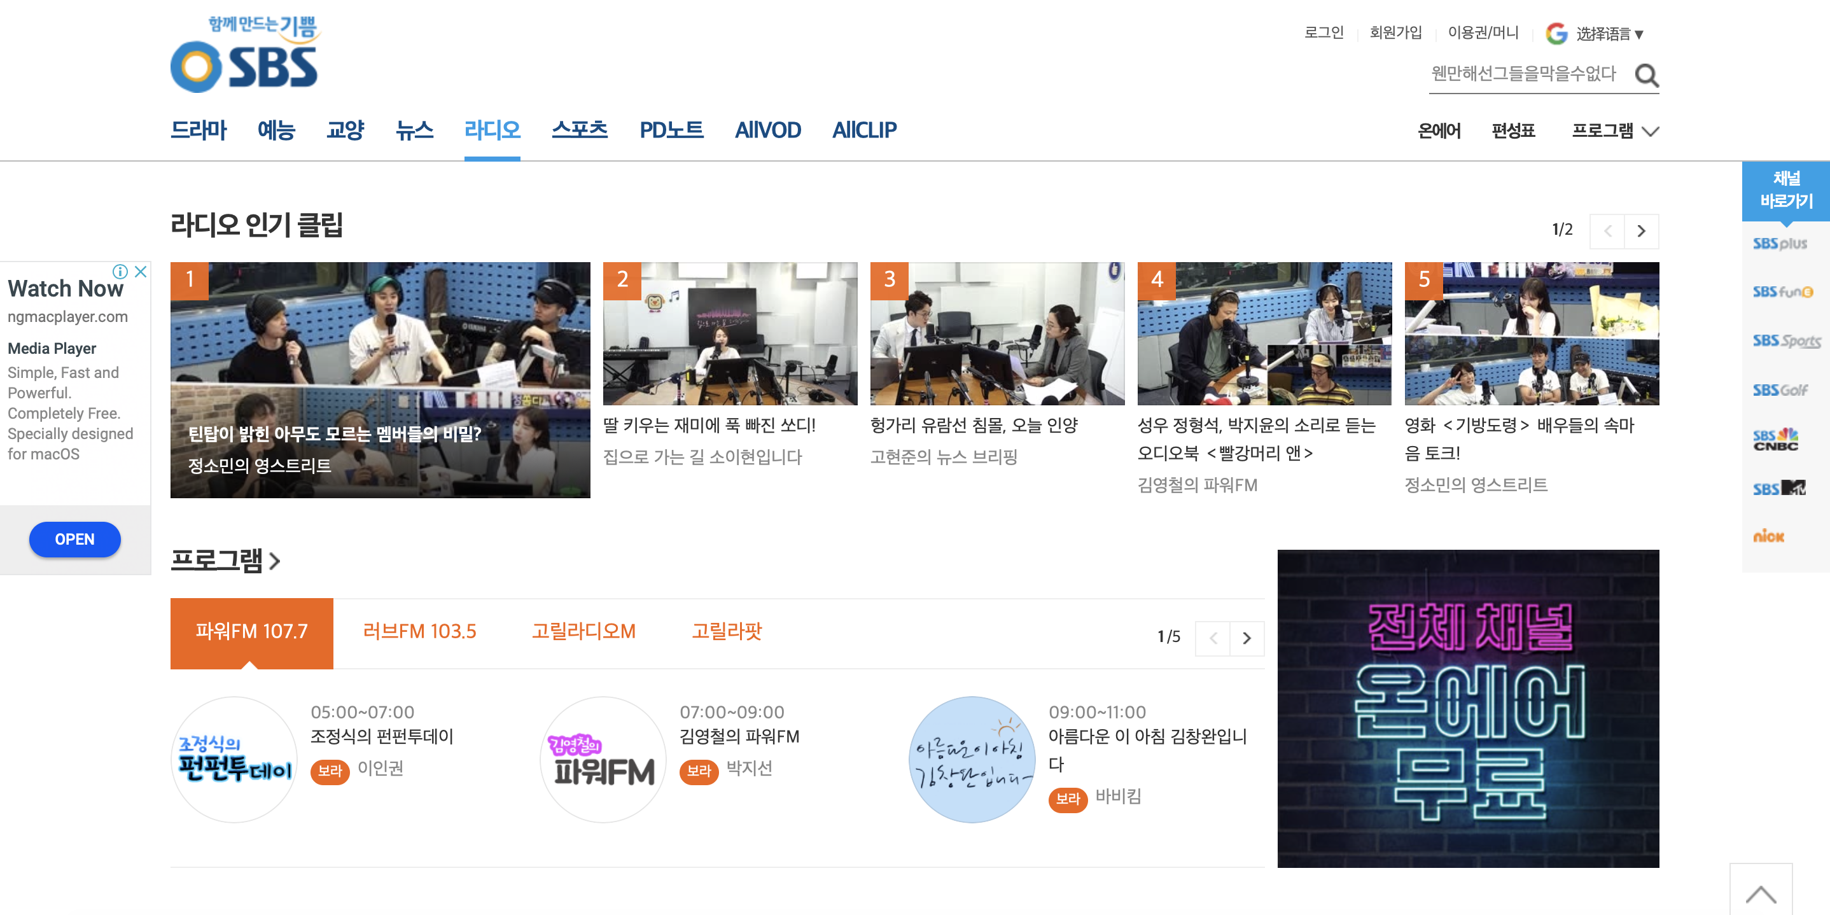This screenshot has height=915, width=1830.
Task: Click 고현준의 뉴스 브리핑 text
Action: (x=944, y=457)
